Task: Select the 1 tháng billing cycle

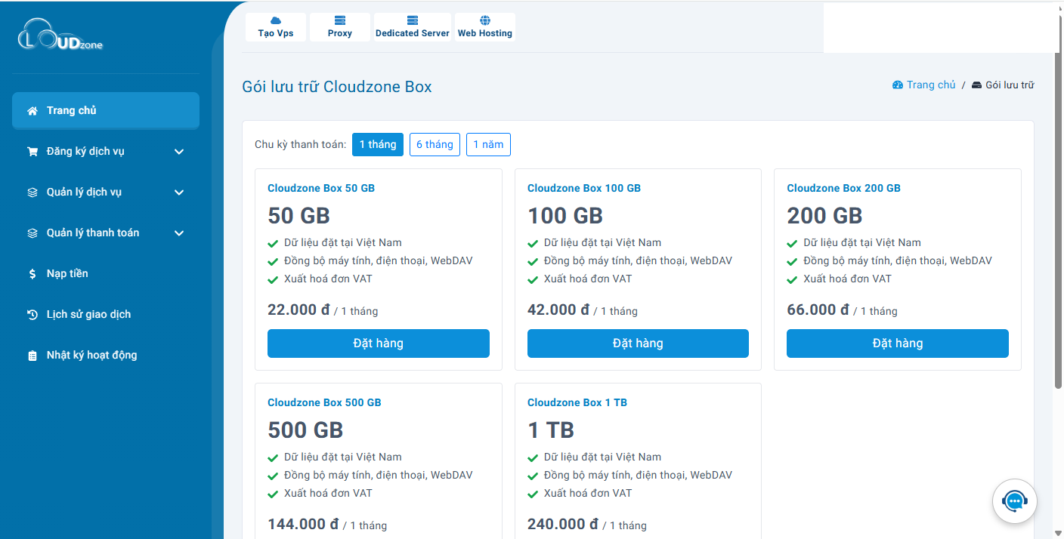Action: 378,144
